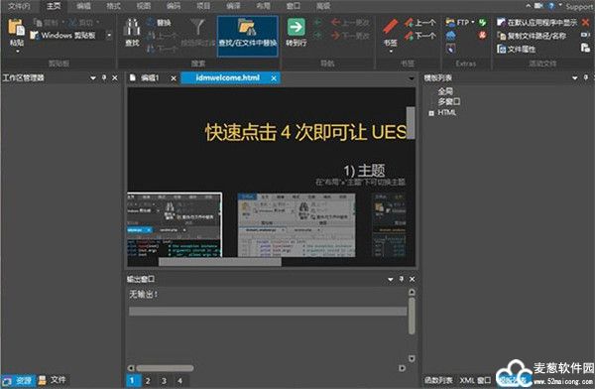
Task: Click the green circular icon beside FTP
Action: pos(482,23)
